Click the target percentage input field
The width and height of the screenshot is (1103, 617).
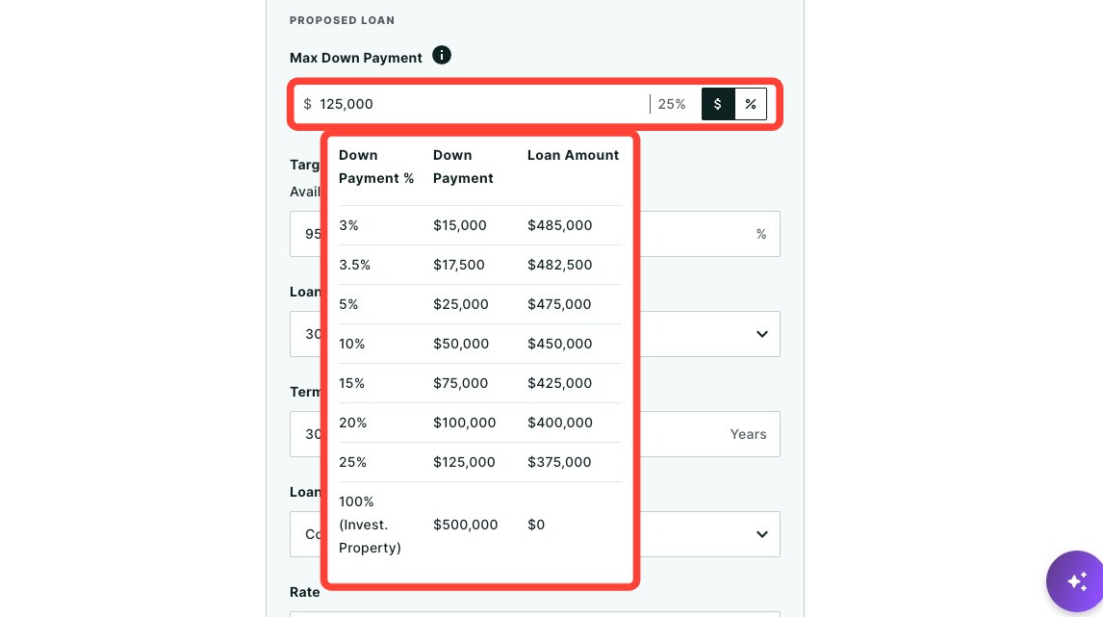click(x=534, y=234)
